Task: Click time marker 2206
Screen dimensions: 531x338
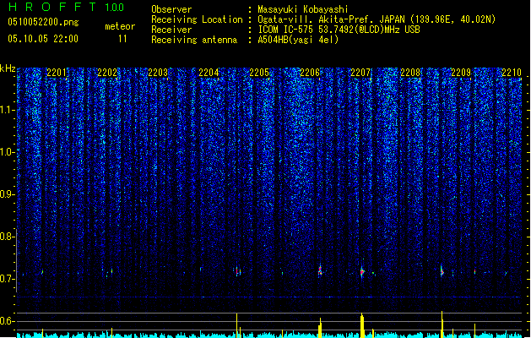Action: [x=310, y=73]
